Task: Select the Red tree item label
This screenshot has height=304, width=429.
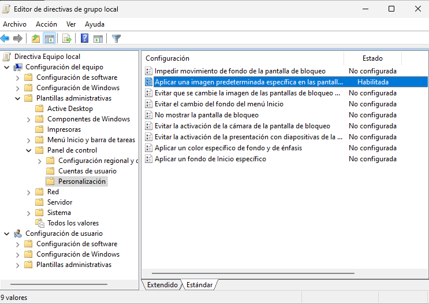Action: pyautogui.click(x=53, y=192)
